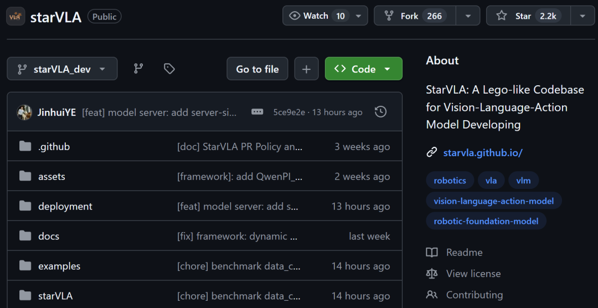View tags via the tag icon
This screenshot has width=598, height=308.
click(169, 69)
